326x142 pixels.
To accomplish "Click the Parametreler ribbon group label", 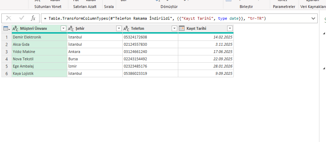I will pyautogui.click(x=284, y=7).
